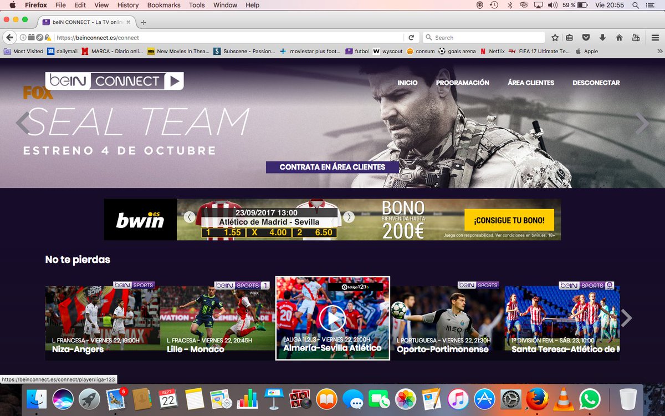This screenshot has width=665, height=416.
Task: Click the Firefox Search box
Action: point(485,38)
